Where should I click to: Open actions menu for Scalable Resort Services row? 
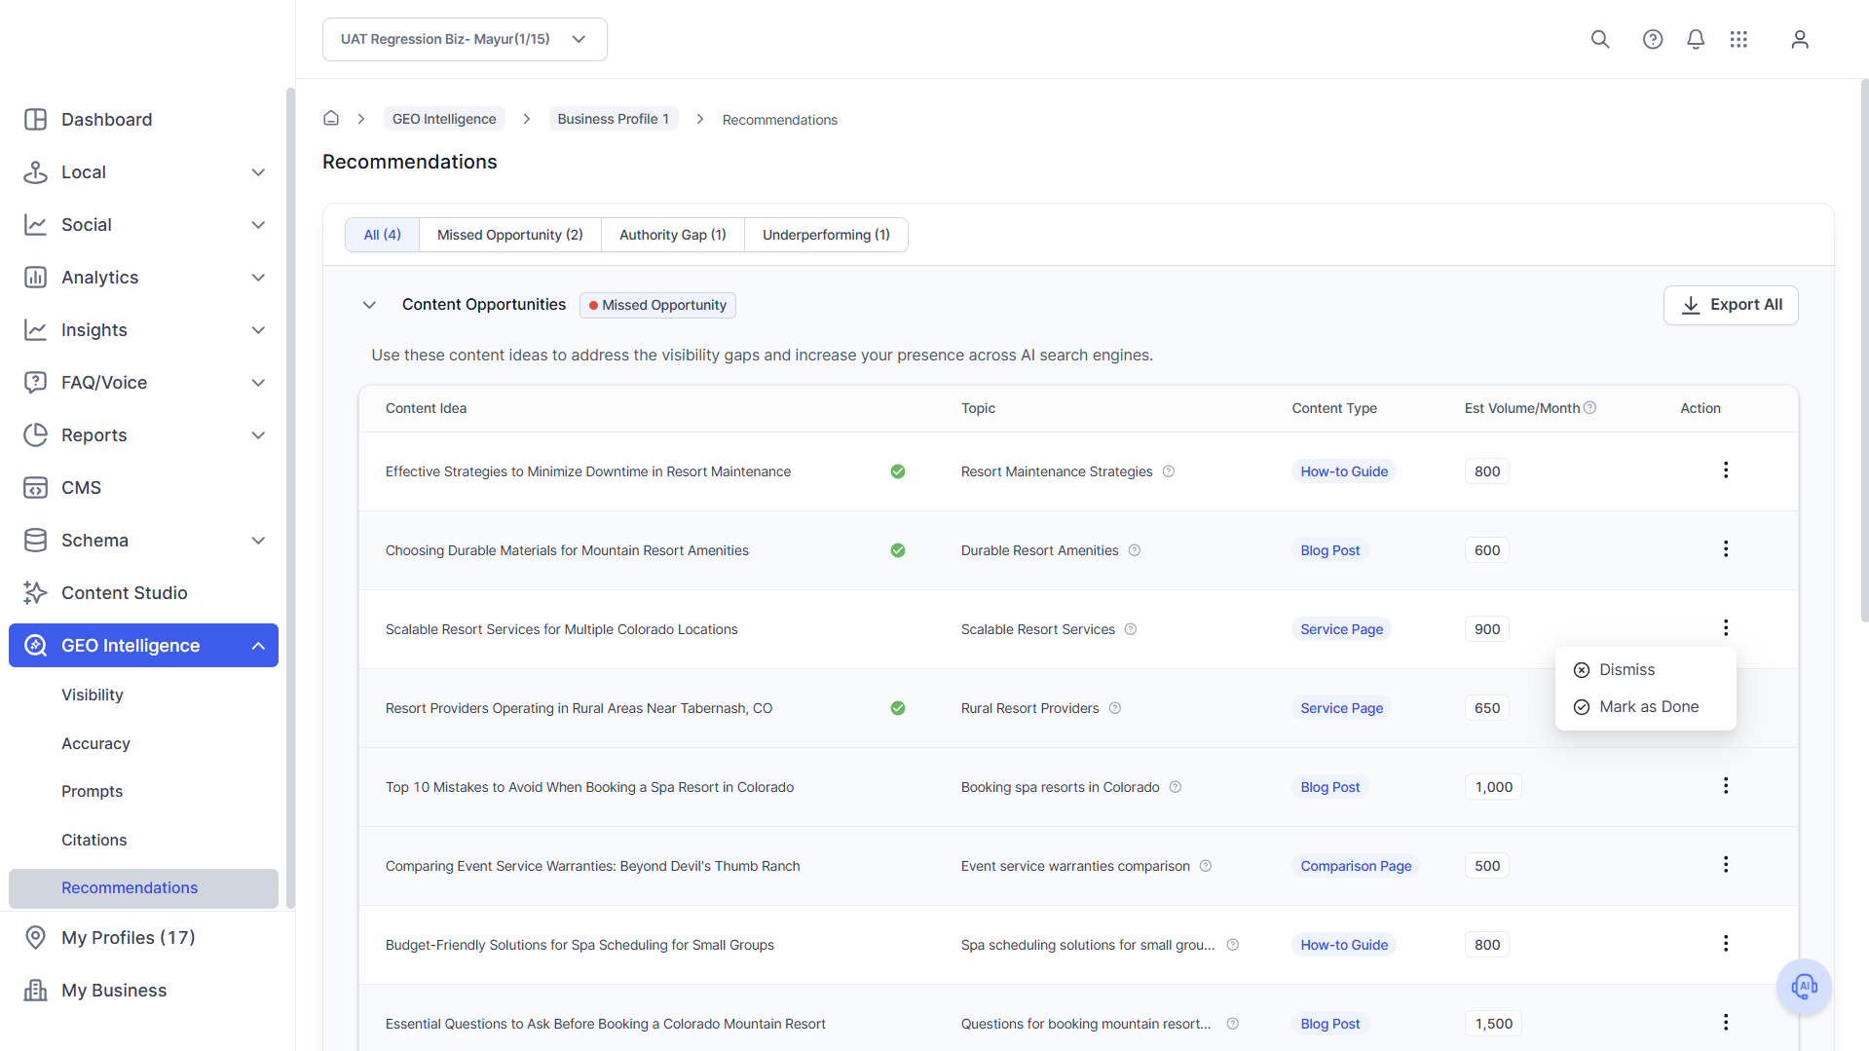click(1726, 628)
